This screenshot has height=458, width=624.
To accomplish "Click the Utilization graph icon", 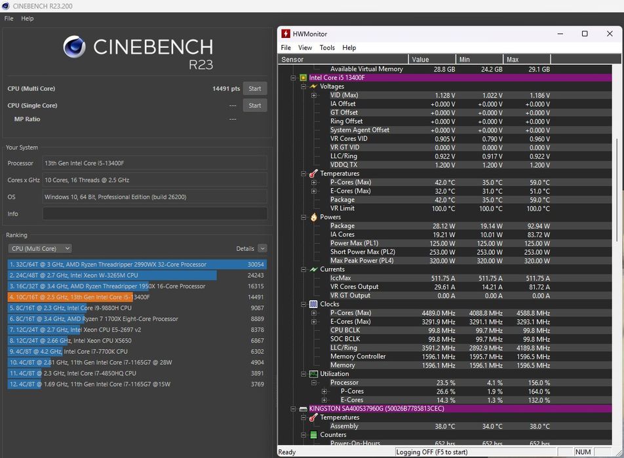I will (313, 374).
